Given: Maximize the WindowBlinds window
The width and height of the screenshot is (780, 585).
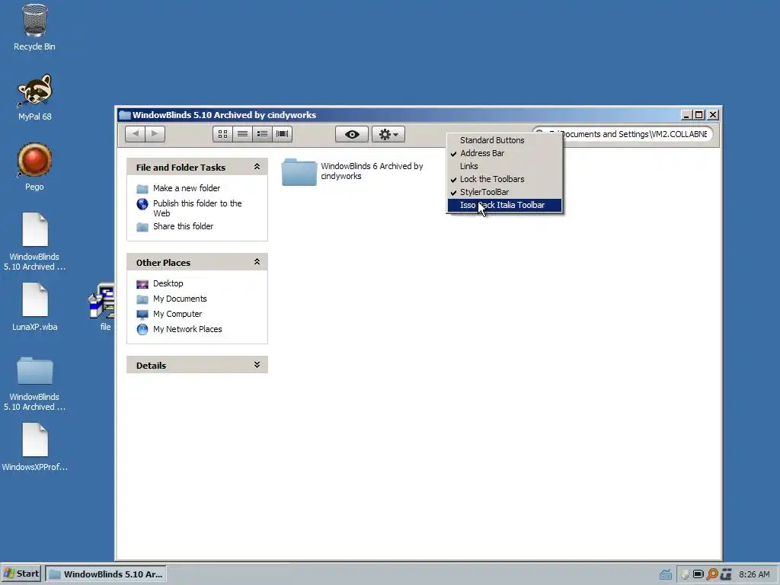Looking at the screenshot, I should click(699, 115).
